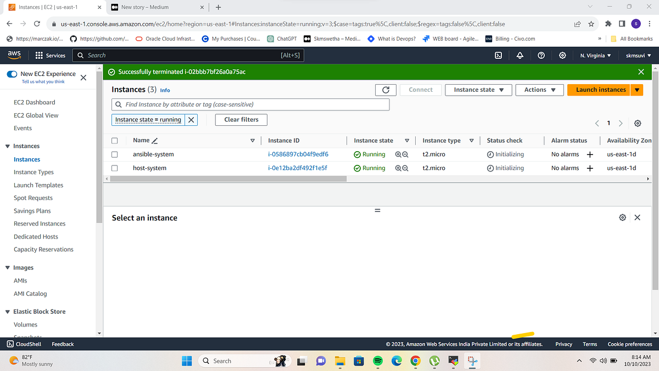Open instance ID i-0586897cb04f9edf6 link

click(x=298, y=154)
